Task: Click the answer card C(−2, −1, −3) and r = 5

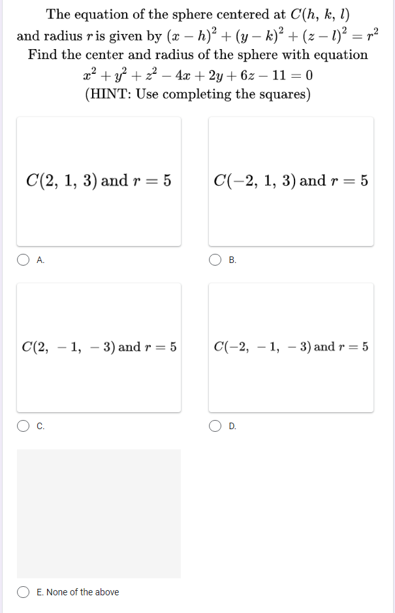Action: 290,348
